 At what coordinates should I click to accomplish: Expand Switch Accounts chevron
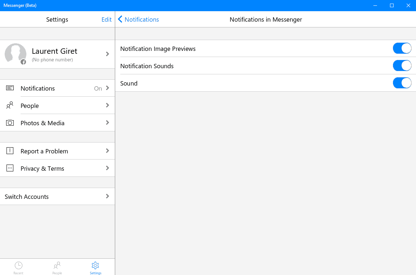[x=108, y=196]
